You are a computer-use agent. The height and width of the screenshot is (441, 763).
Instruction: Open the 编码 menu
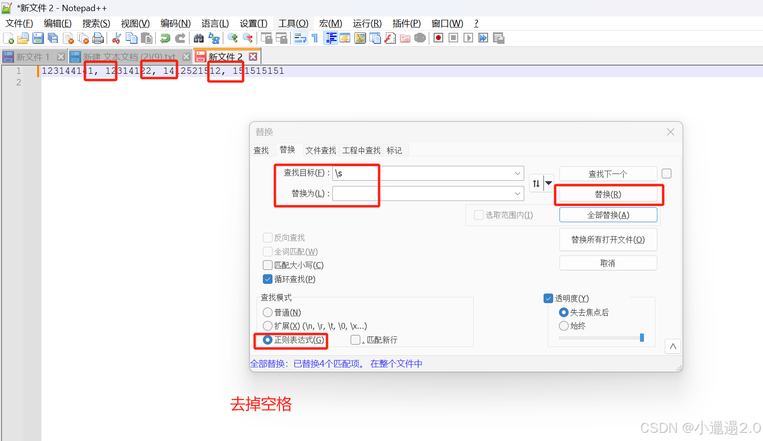tap(176, 23)
